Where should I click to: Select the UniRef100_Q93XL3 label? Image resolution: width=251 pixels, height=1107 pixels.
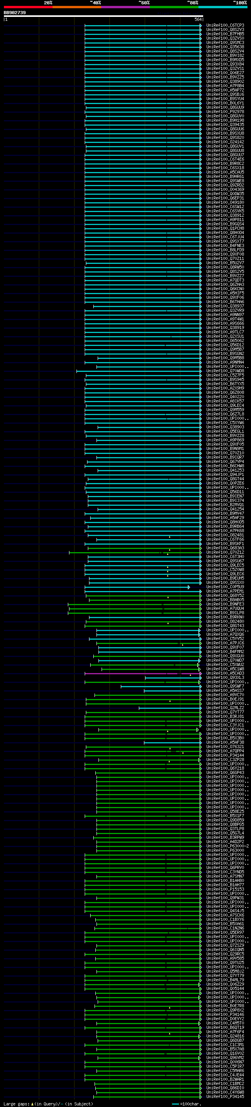point(225,678)
